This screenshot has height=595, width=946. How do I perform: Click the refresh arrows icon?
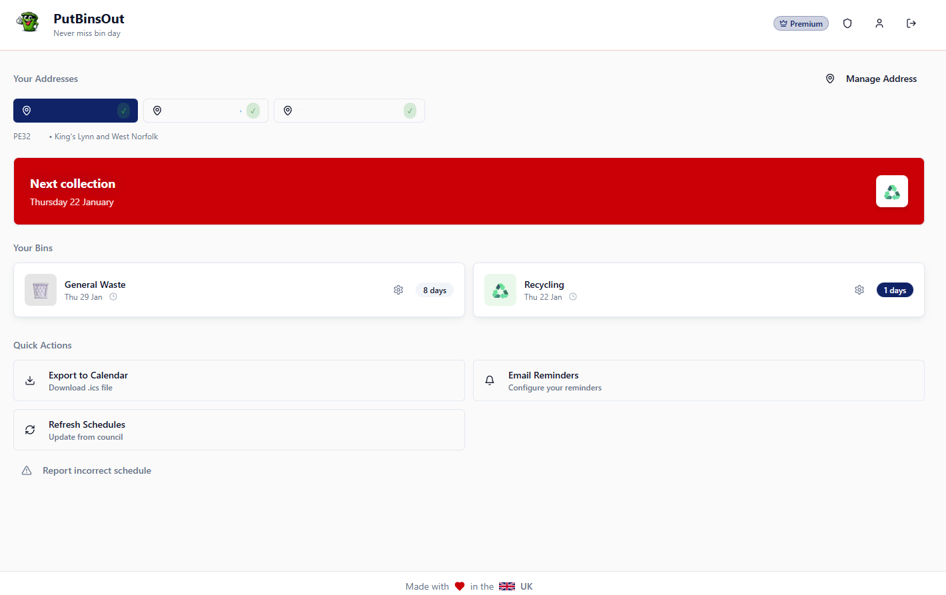click(30, 430)
